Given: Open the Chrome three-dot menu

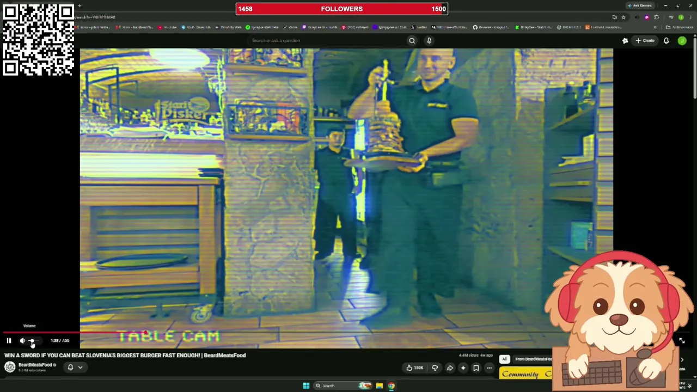Looking at the screenshot, I should point(690,17).
